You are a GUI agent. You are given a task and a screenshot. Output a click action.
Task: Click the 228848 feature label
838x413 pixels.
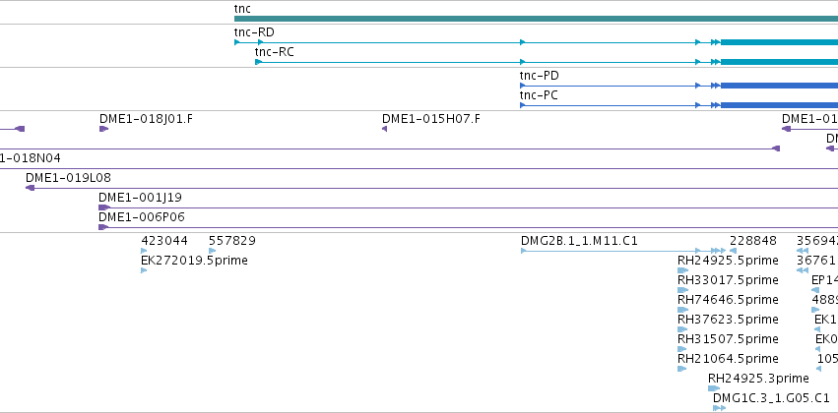(753, 241)
